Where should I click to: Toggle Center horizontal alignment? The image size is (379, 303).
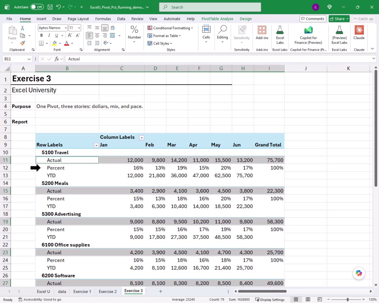click(97, 35)
